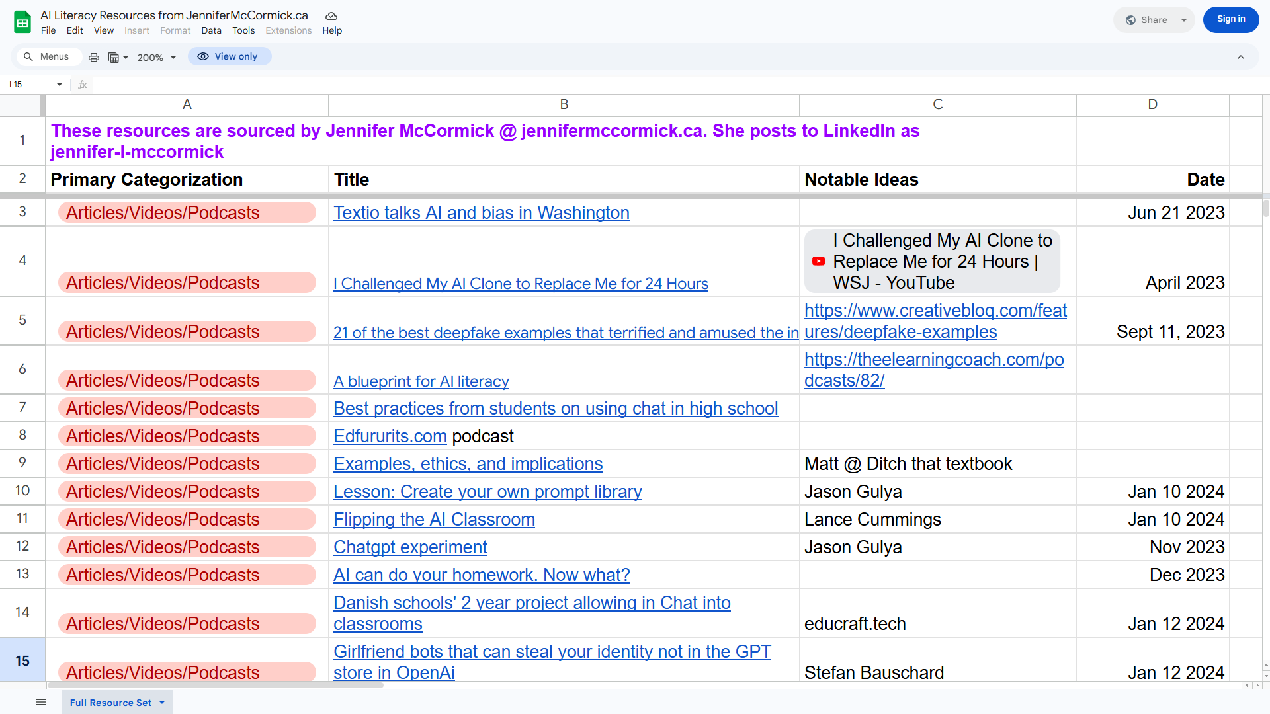Open the File menu
The width and height of the screenshot is (1270, 714).
coord(48,30)
